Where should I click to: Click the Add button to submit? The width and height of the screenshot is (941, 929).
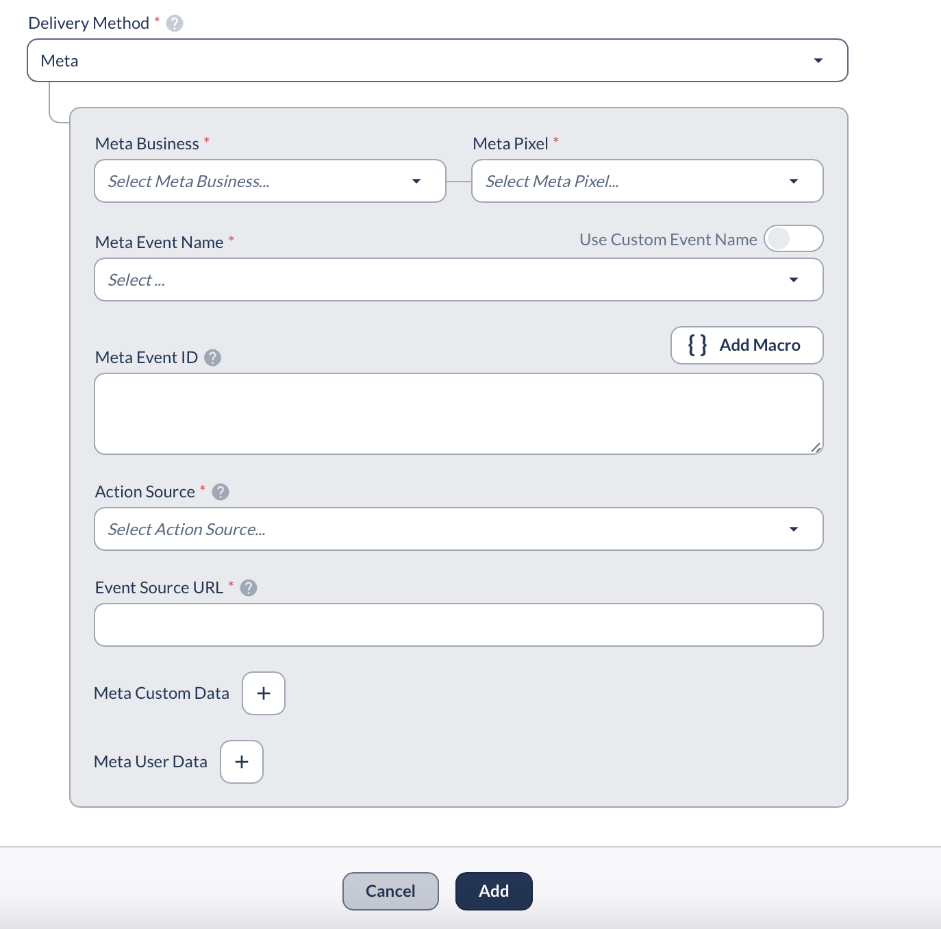(x=494, y=891)
